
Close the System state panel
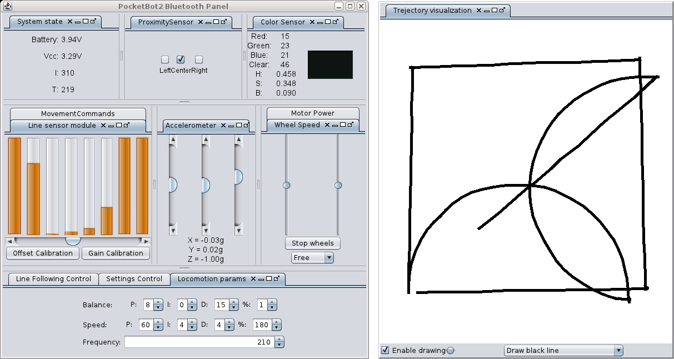pos(70,22)
